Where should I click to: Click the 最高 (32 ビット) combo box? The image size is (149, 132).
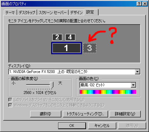point(108,85)
